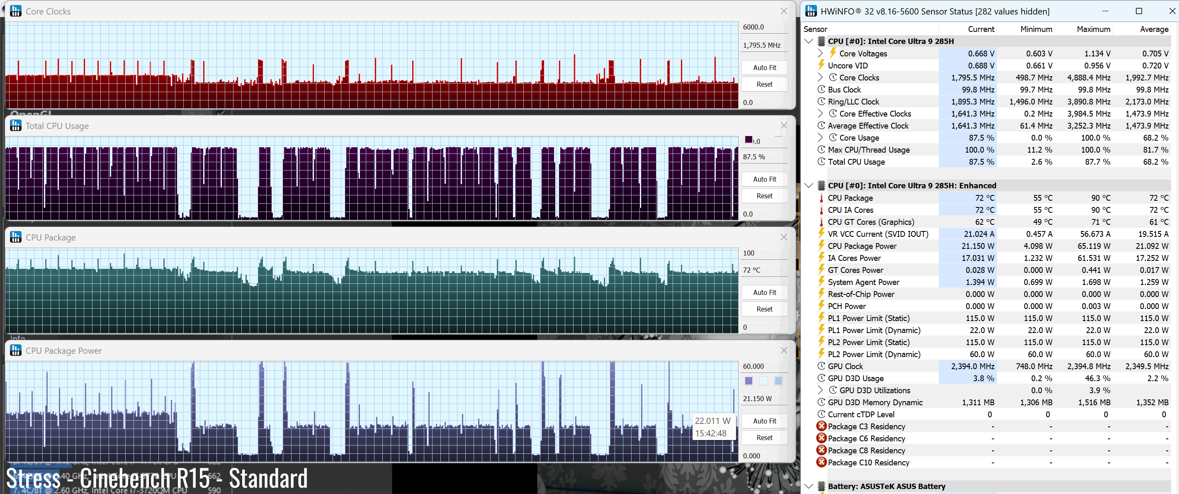Click the HWiNFO Sensor Status title bar icon
The image size is (1179, 494).
click(811, 11)
